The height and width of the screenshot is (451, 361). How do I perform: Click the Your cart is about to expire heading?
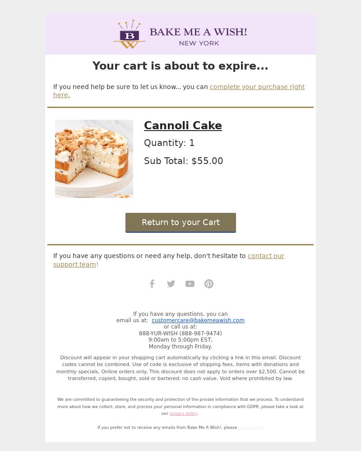point(180,66)
